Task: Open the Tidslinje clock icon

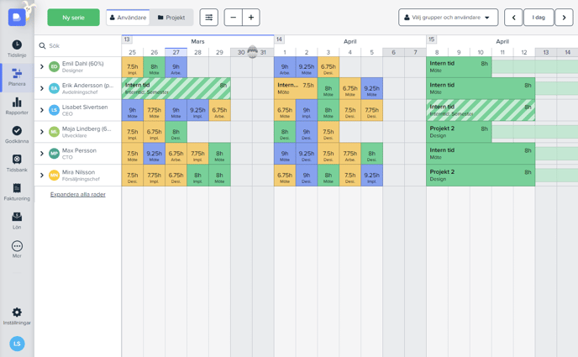Action: click(x=17, y=45)
